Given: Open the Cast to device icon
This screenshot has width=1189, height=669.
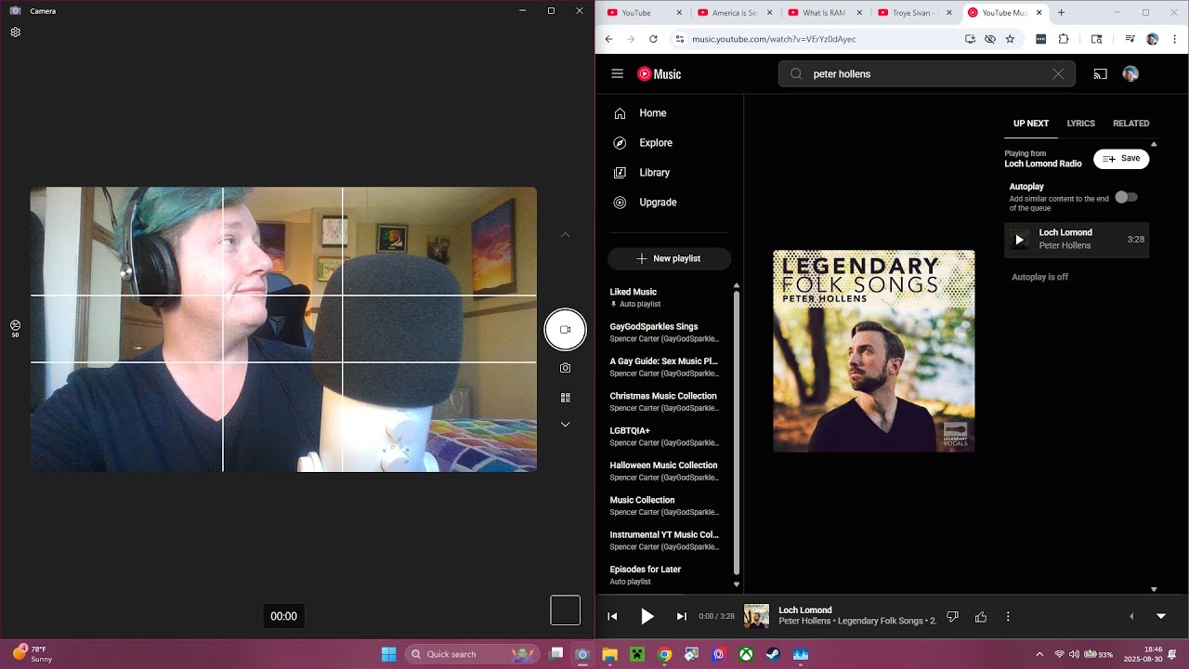Looking at the screenshot, I should tap(1100, 74).
